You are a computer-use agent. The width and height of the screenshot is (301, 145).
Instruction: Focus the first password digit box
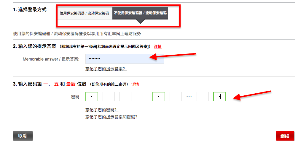click(x=92, y=97)
